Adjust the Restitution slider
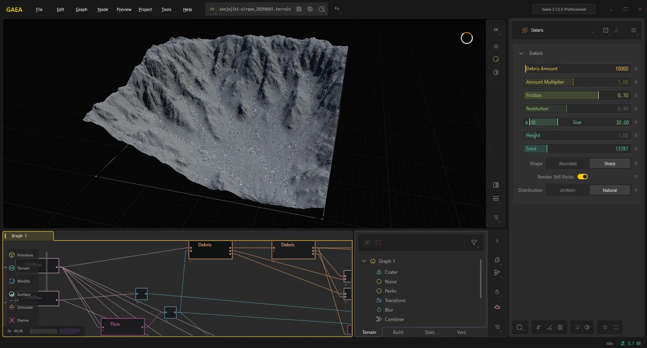 click(577, 109)
